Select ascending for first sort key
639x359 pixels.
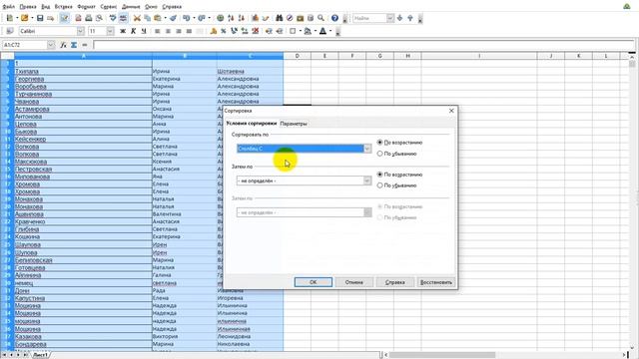pyautogui.click(x=379, y=143)
